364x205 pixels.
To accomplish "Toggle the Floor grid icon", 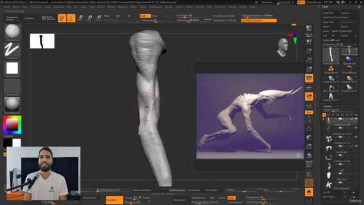I will tap(309, 87).
